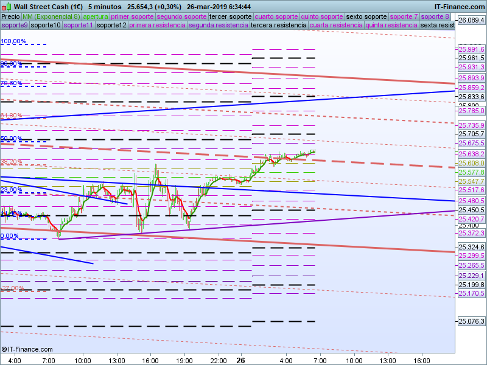Click the cuarta resistencia legend entry
The width and height of the screenshot is (487, 365).
[x=336, y=25]
